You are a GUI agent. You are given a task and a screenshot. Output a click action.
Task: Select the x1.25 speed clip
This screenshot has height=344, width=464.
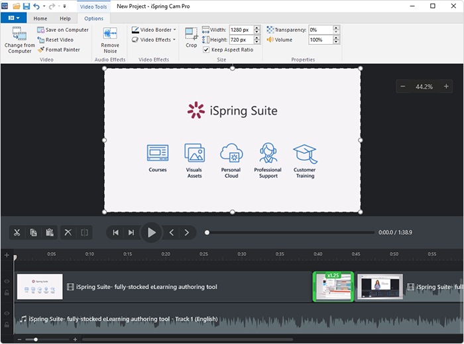333,286
